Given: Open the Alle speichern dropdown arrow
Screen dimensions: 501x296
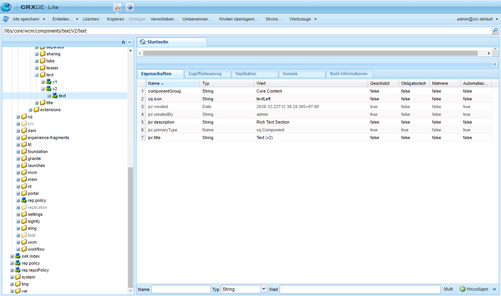Looking at the screenshot, I should 44,19.
